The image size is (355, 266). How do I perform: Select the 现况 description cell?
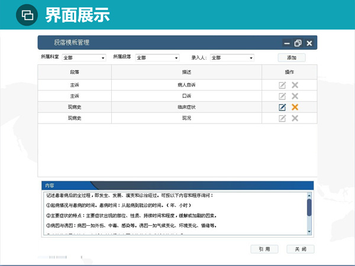(x=186, y=118)
